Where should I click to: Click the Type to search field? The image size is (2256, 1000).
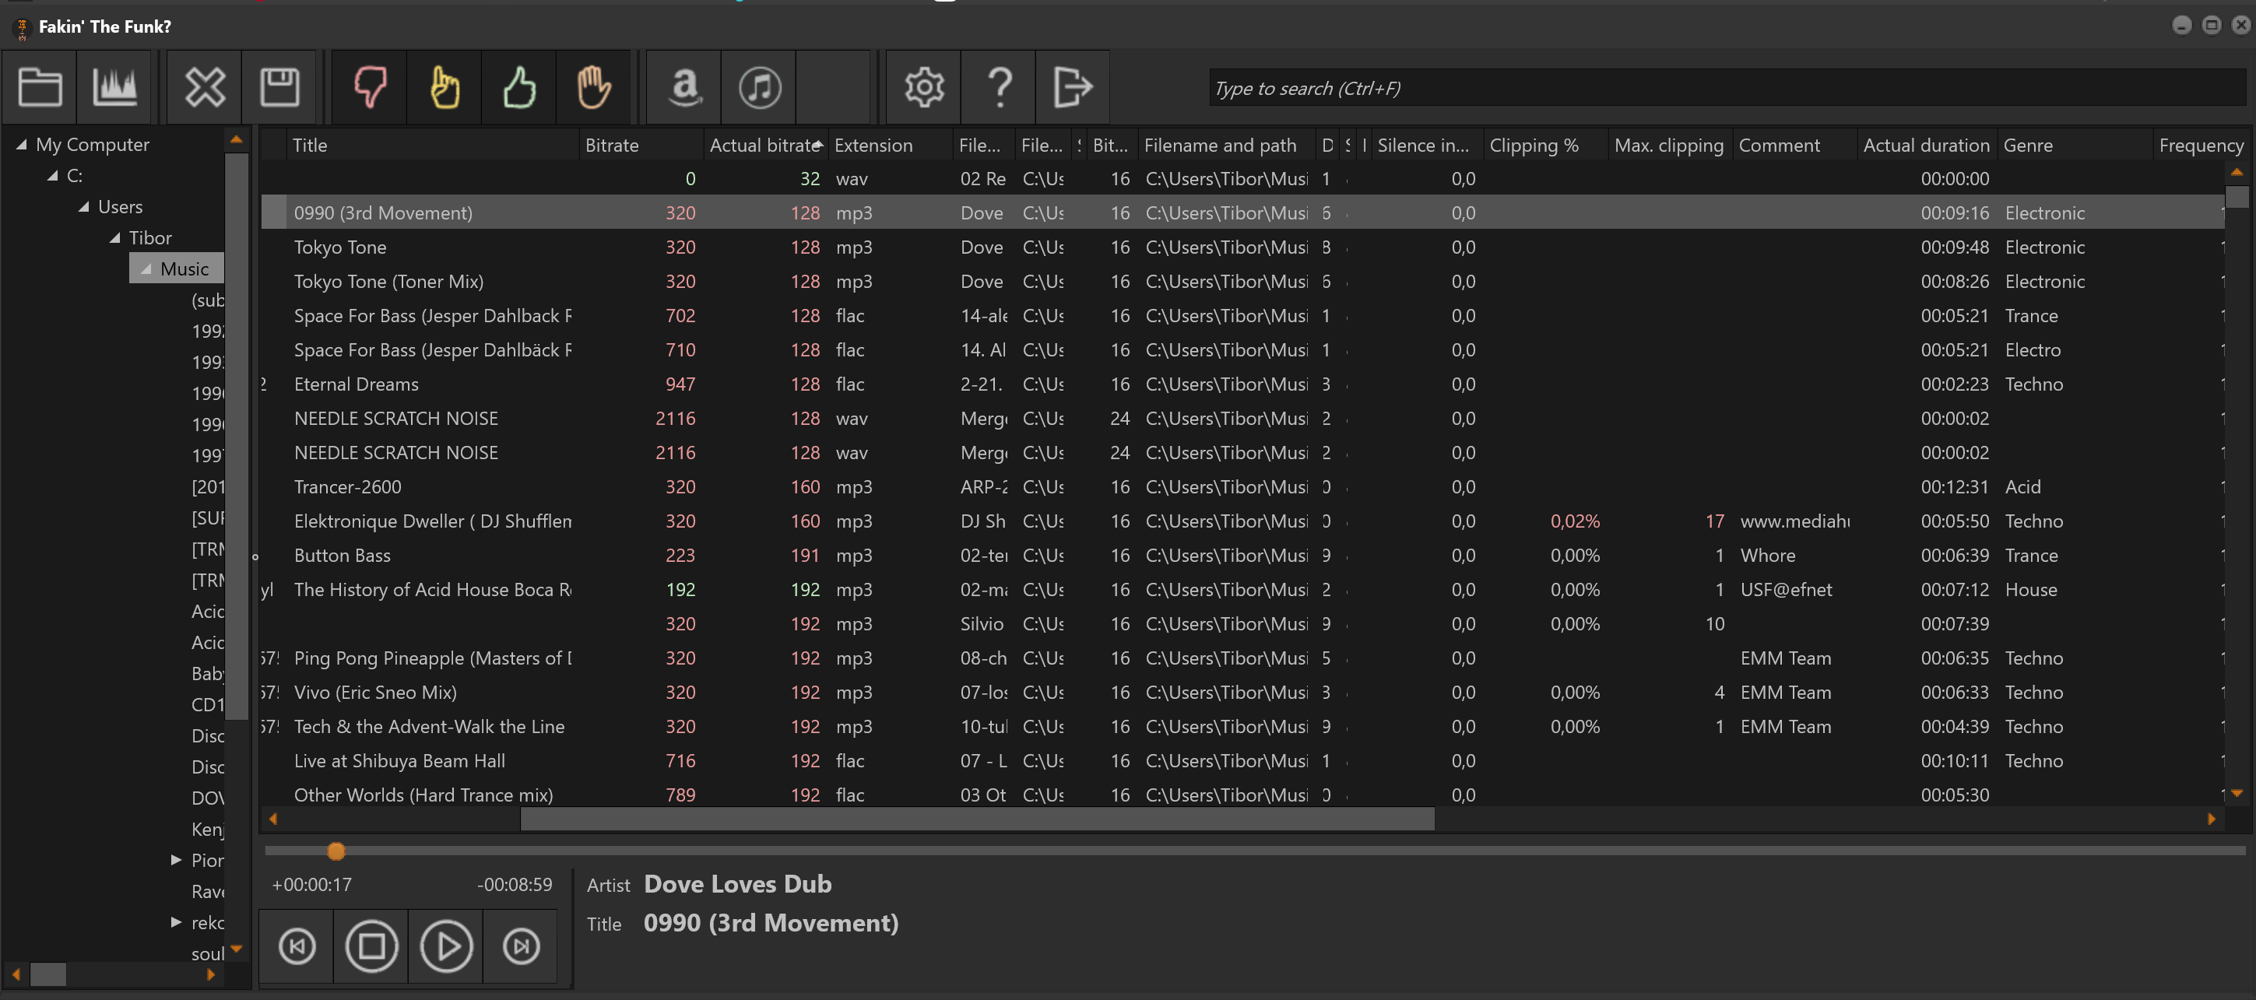pyautogui.click(x=1725, y=89)
